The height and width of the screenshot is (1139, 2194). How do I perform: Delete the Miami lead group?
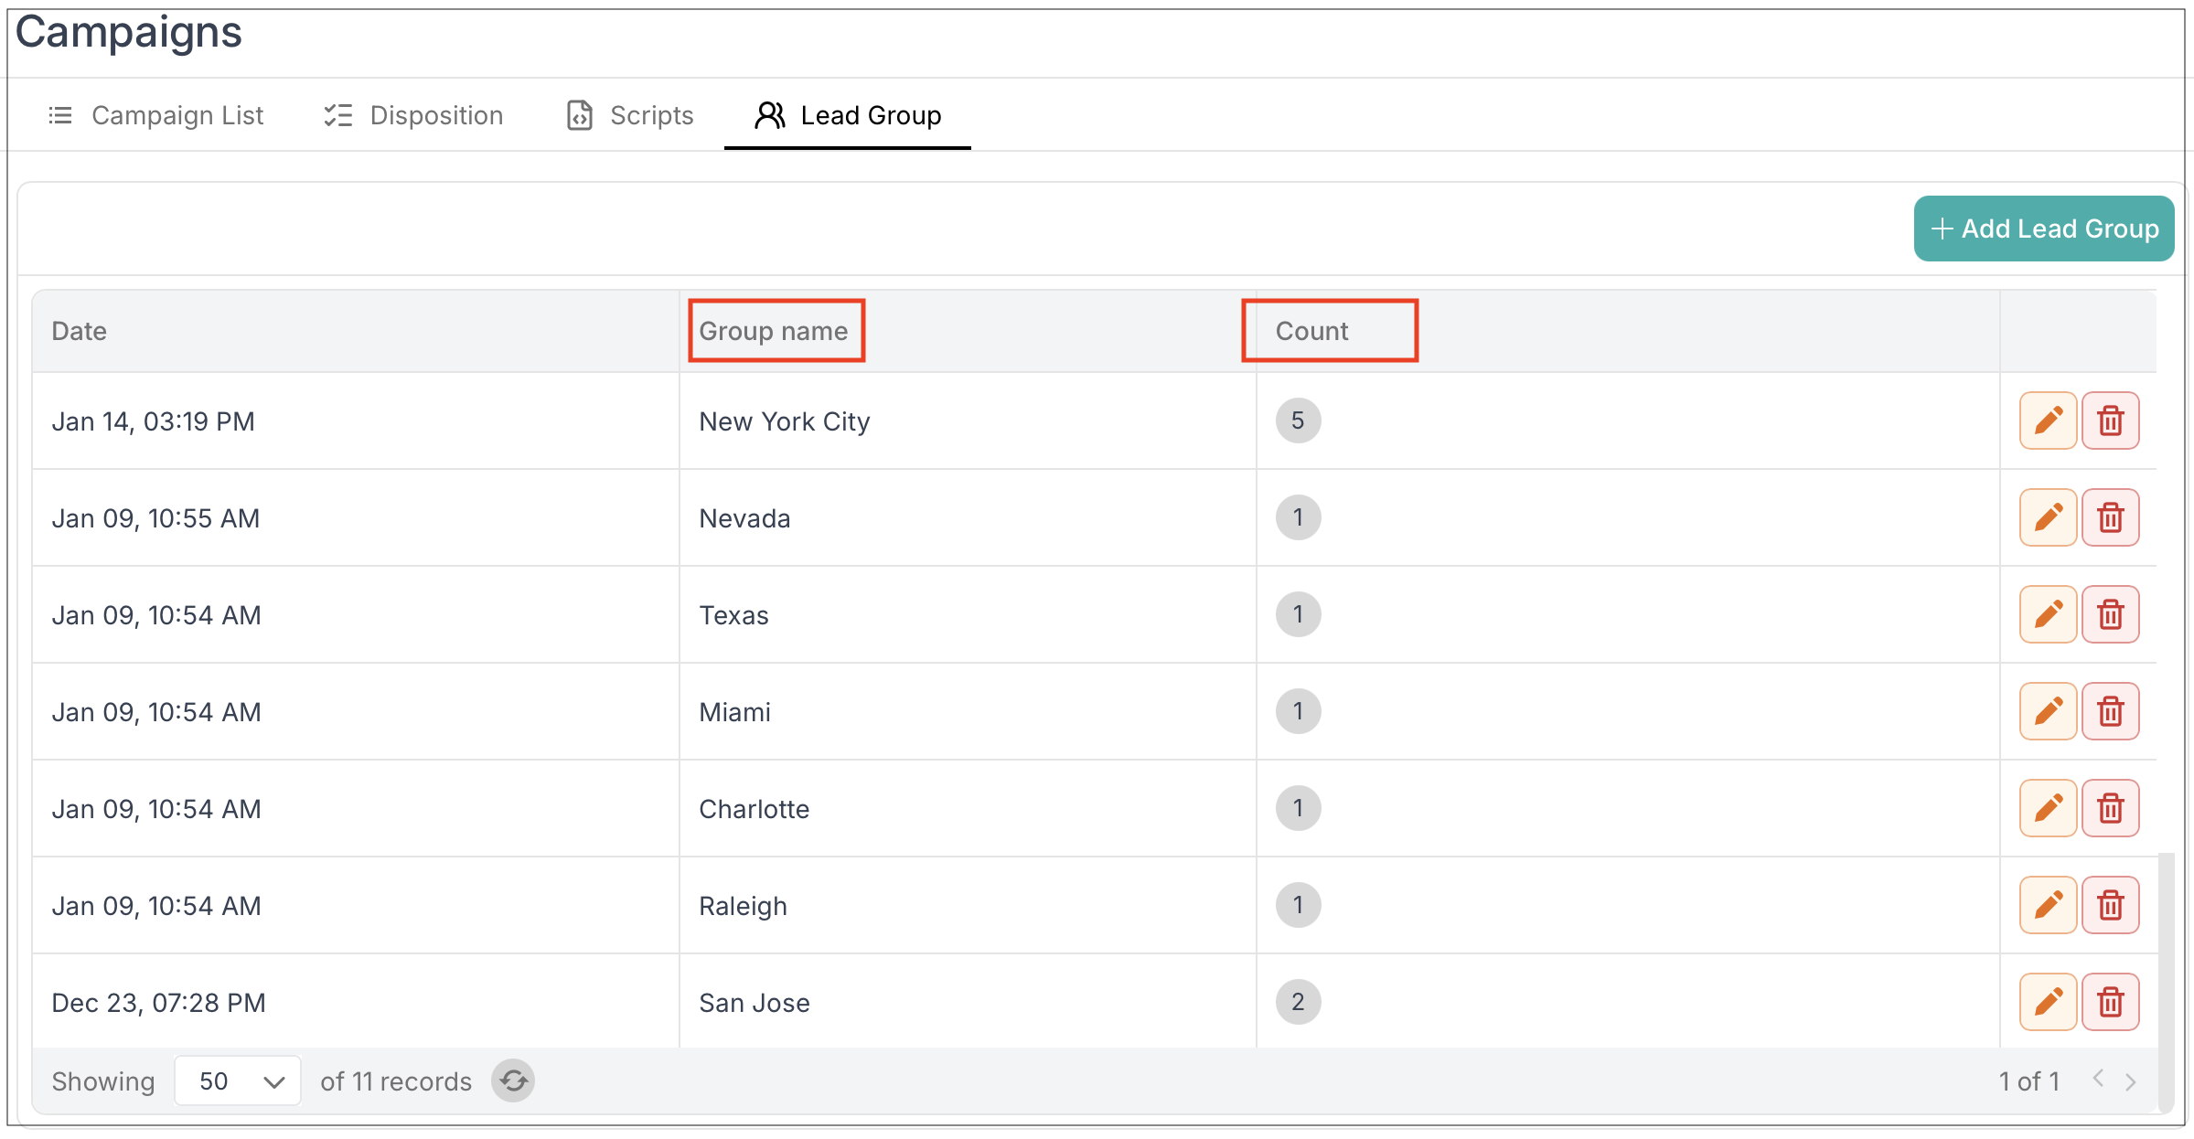point(2110,711)
